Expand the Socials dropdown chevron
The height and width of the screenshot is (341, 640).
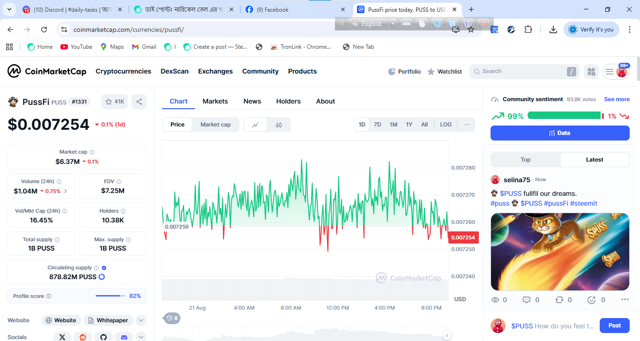coord(141,337)
